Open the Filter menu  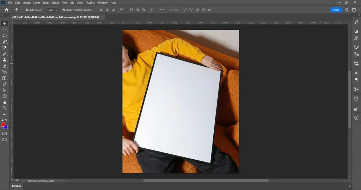pos(65,3)
